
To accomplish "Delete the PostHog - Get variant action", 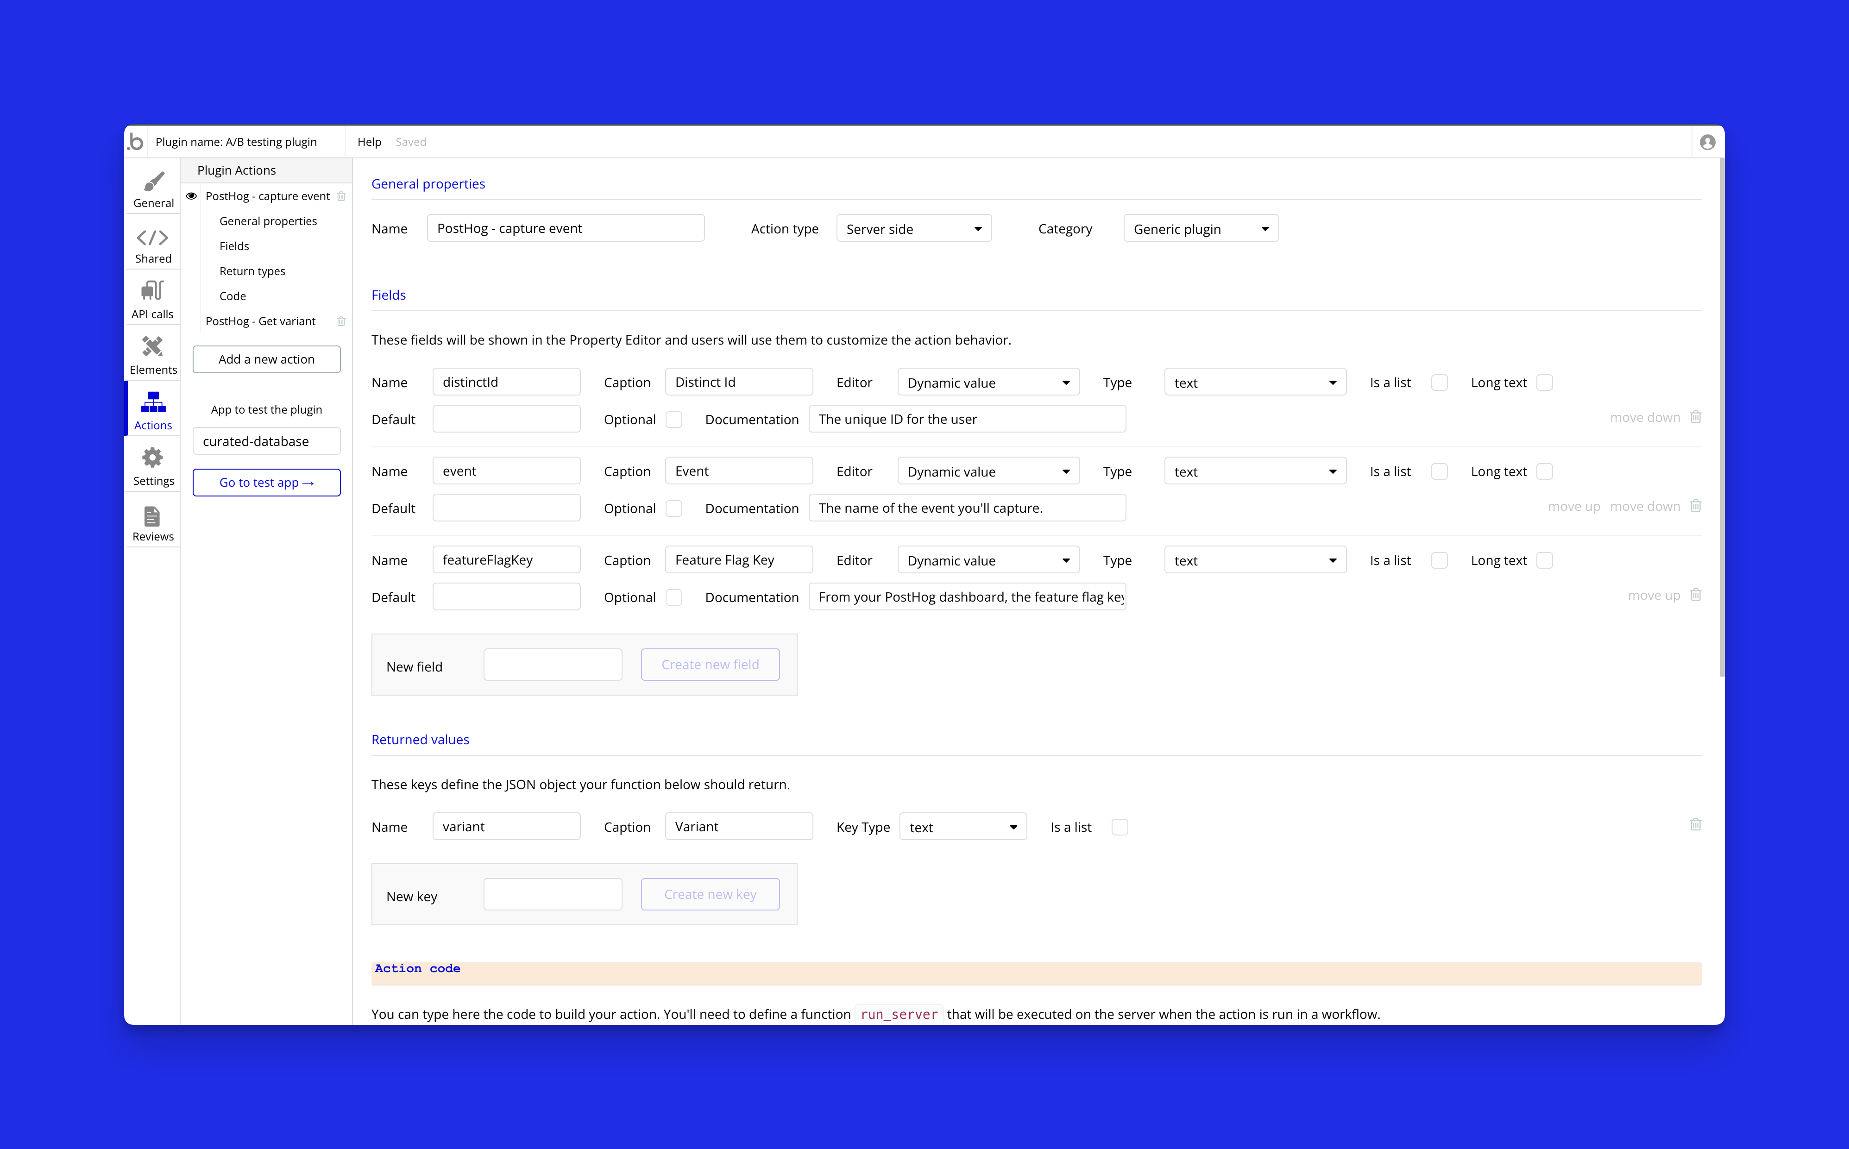I will [x=341, y=321].
